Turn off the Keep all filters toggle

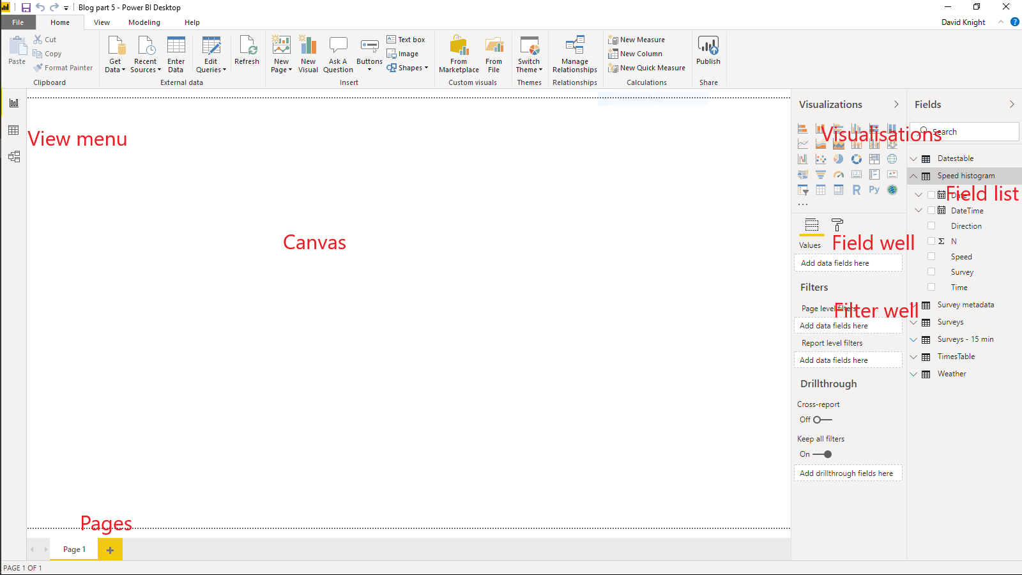[822, 454]
